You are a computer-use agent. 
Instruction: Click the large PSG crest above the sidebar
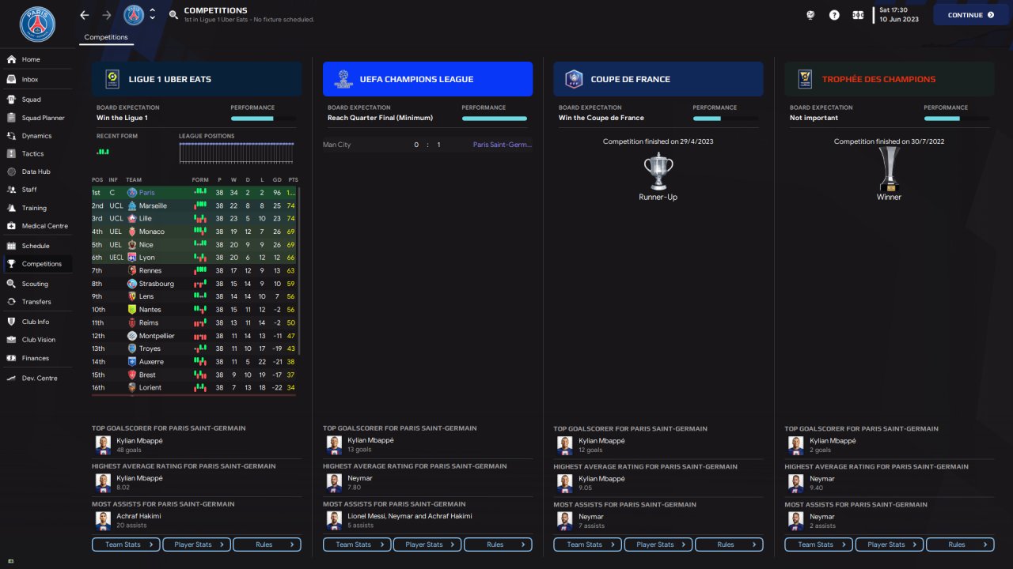click(37, 24)
